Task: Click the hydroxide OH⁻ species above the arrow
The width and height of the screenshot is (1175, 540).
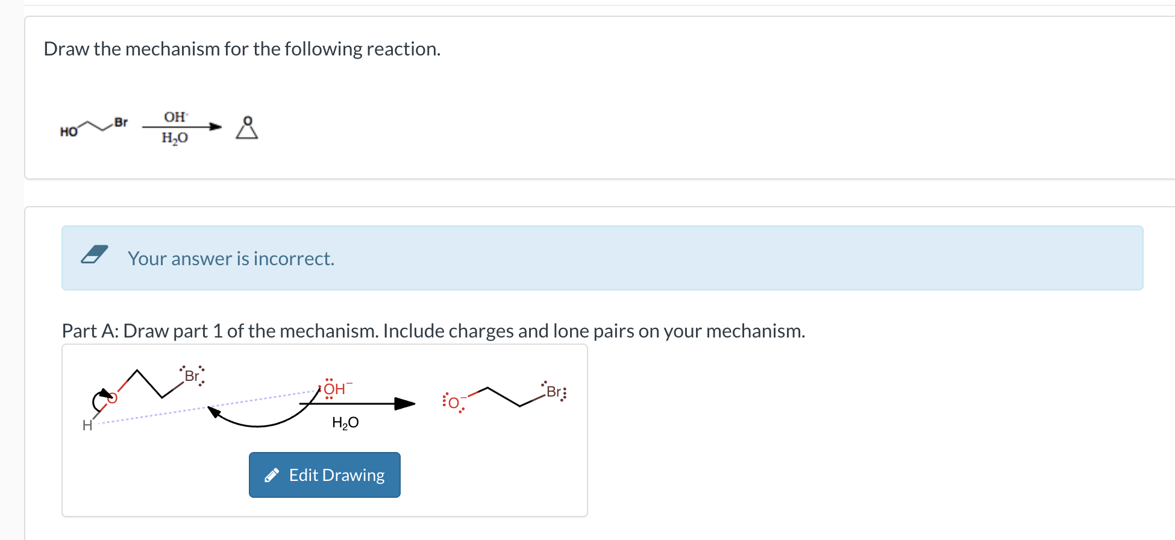Action: pos(333,389)
